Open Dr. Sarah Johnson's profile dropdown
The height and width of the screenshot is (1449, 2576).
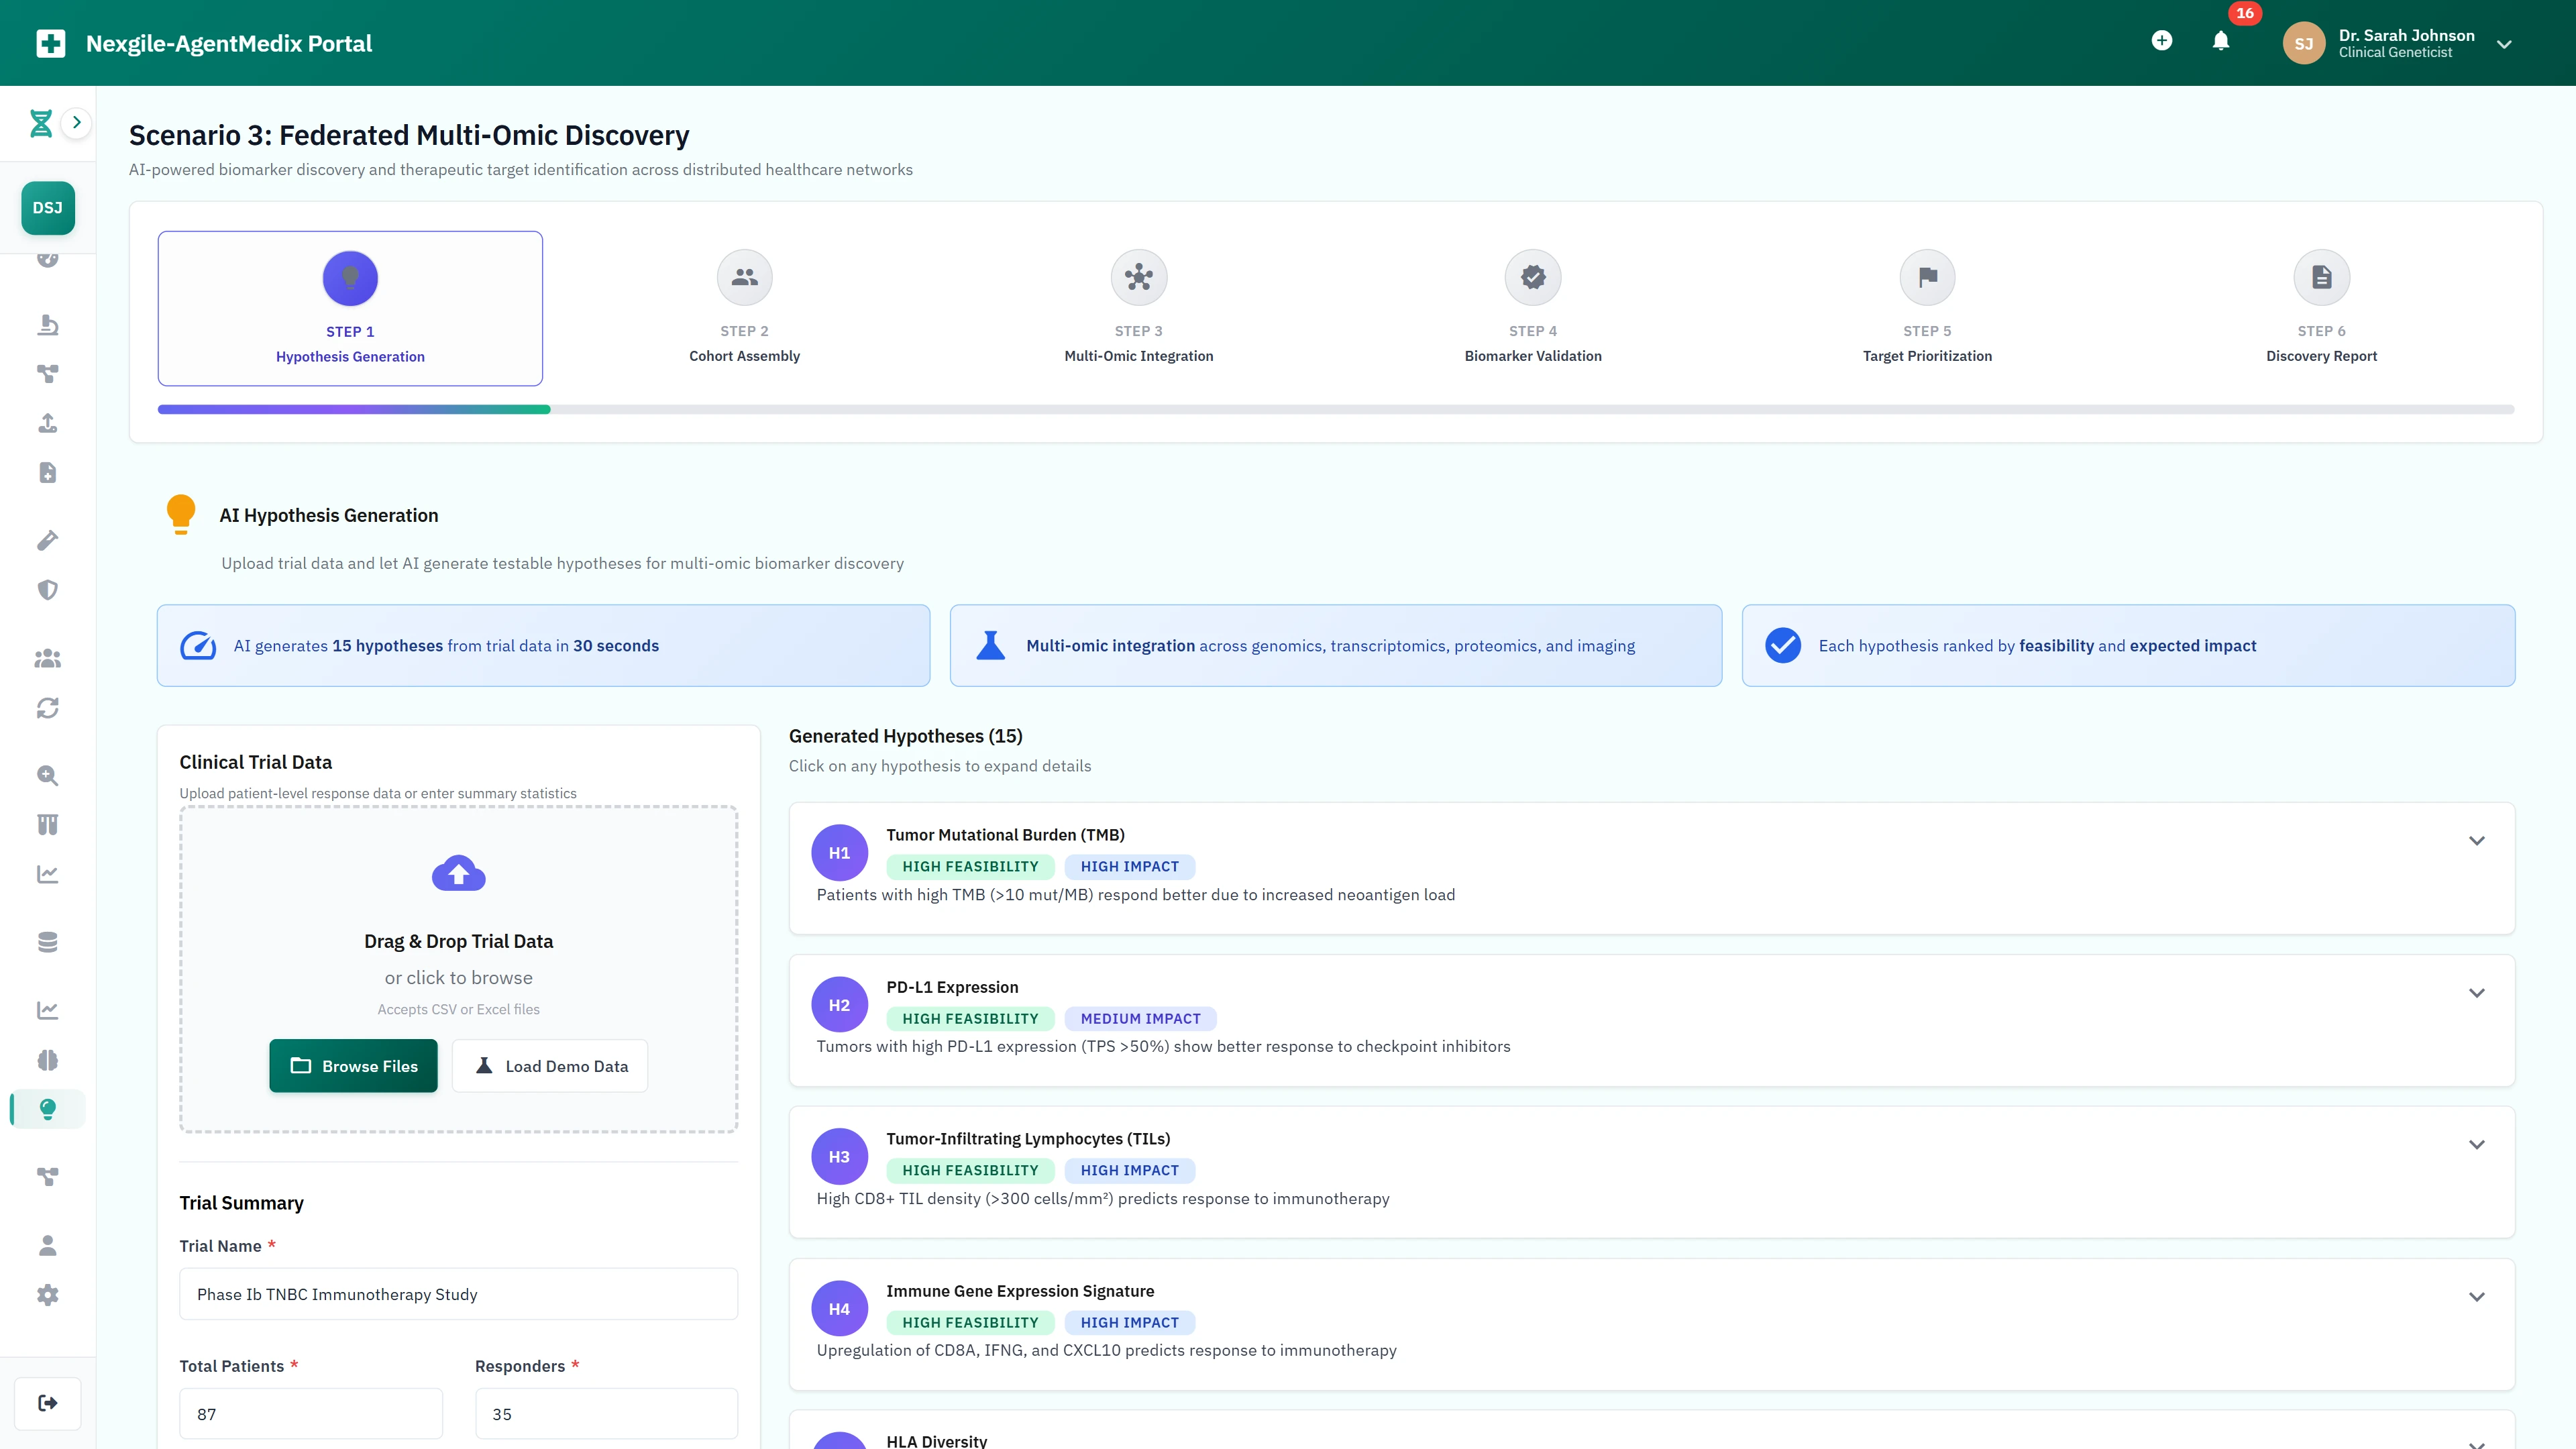point(2504,44)
